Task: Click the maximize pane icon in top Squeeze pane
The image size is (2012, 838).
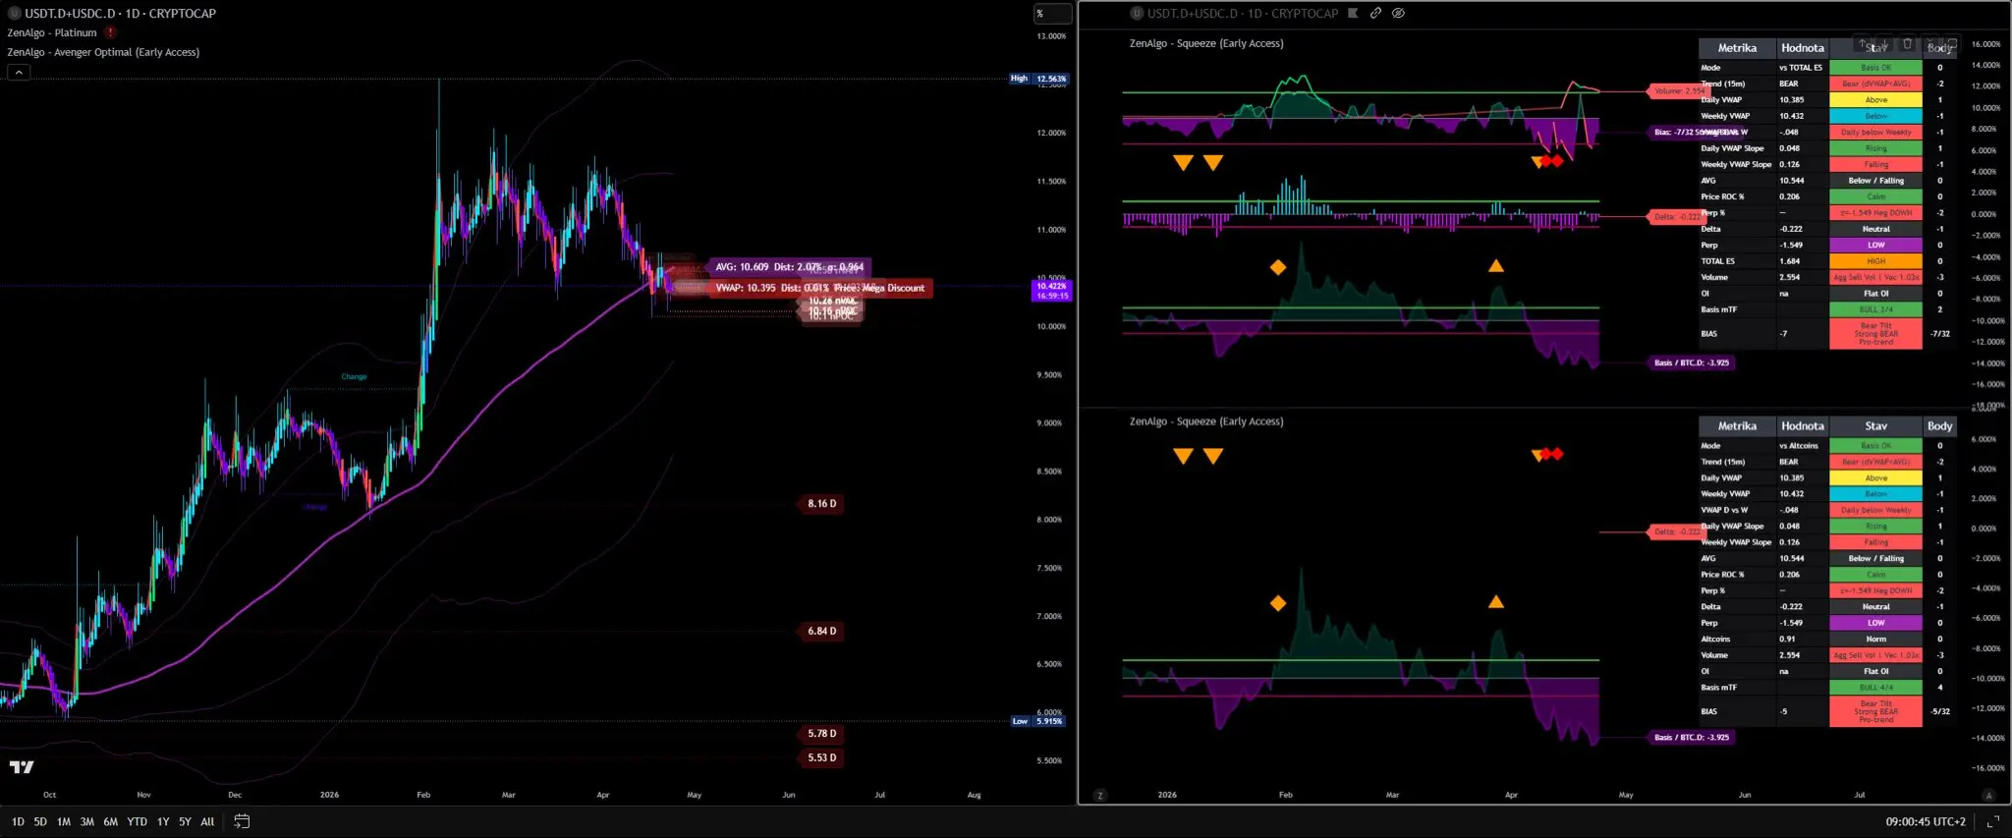Action: [x=1952, y=43]
